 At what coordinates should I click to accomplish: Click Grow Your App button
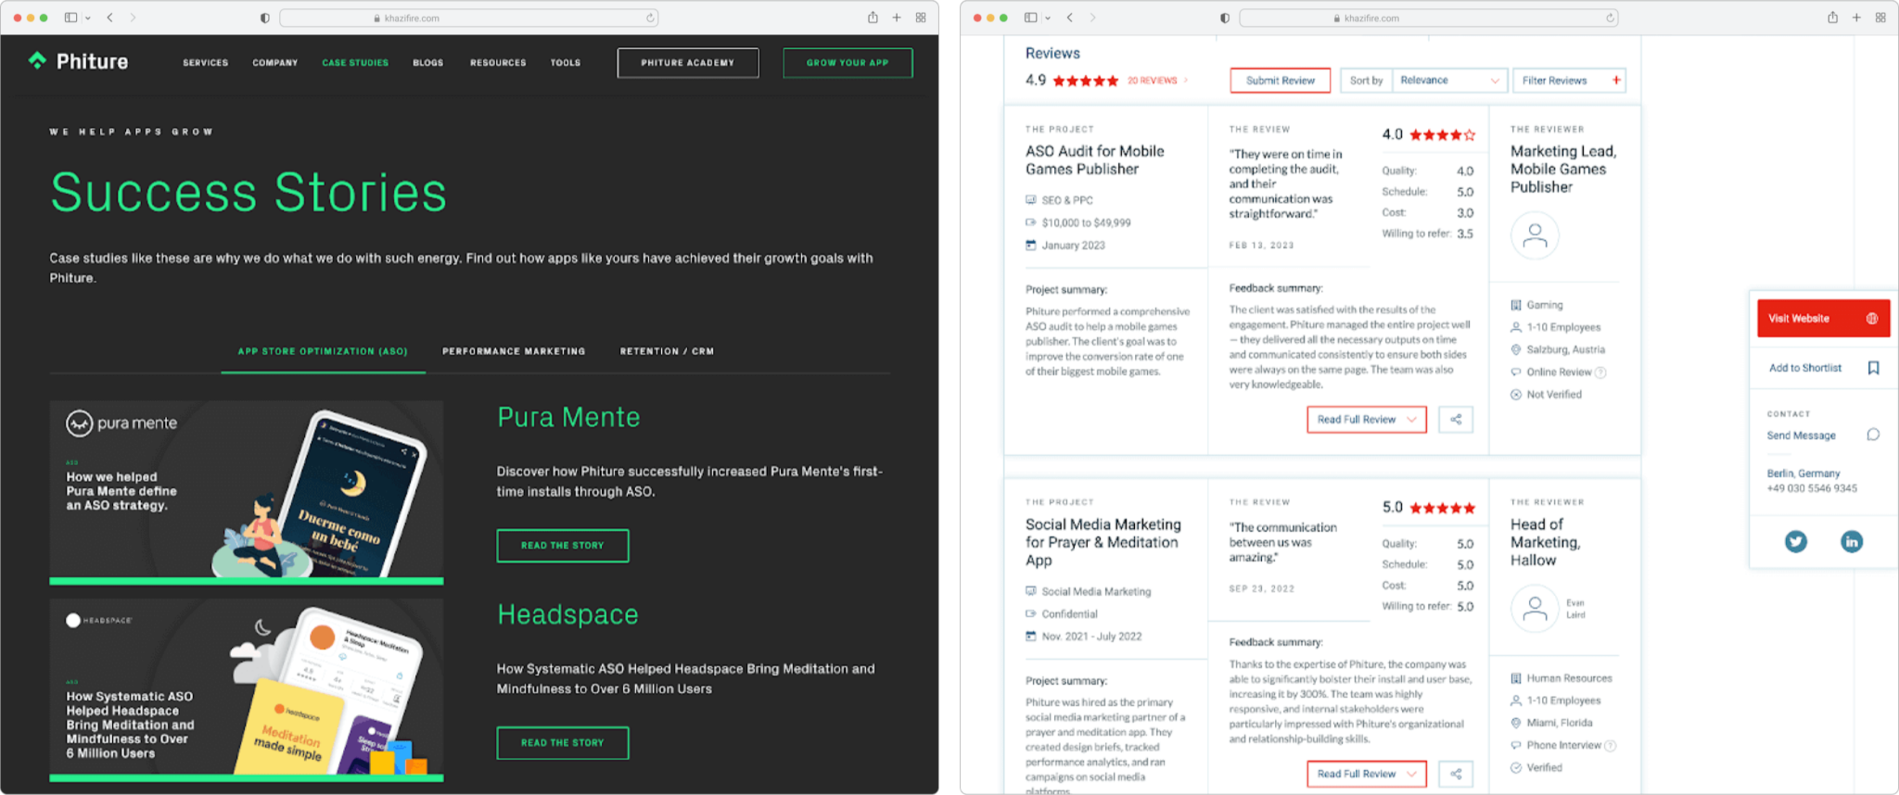point(848,63)
